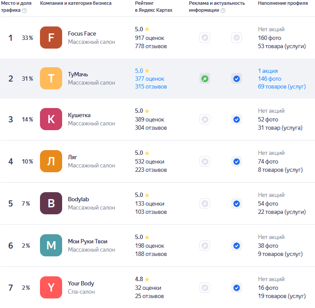Click the pink 'К' logo of Кушетка
This screenshot has height=308, width=315.
[51, 119]
